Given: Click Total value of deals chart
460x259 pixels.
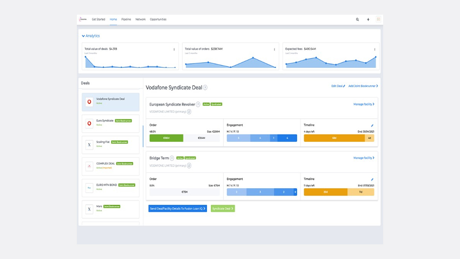Looking at the screenshot, I should coord(130,62).
